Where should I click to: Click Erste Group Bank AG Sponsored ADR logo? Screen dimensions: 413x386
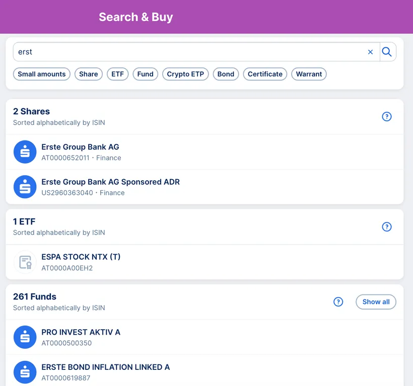[x=25, y=187]
